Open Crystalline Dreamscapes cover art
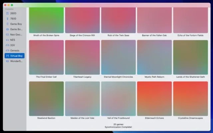213x133 pixels. (x=191, y=99)
